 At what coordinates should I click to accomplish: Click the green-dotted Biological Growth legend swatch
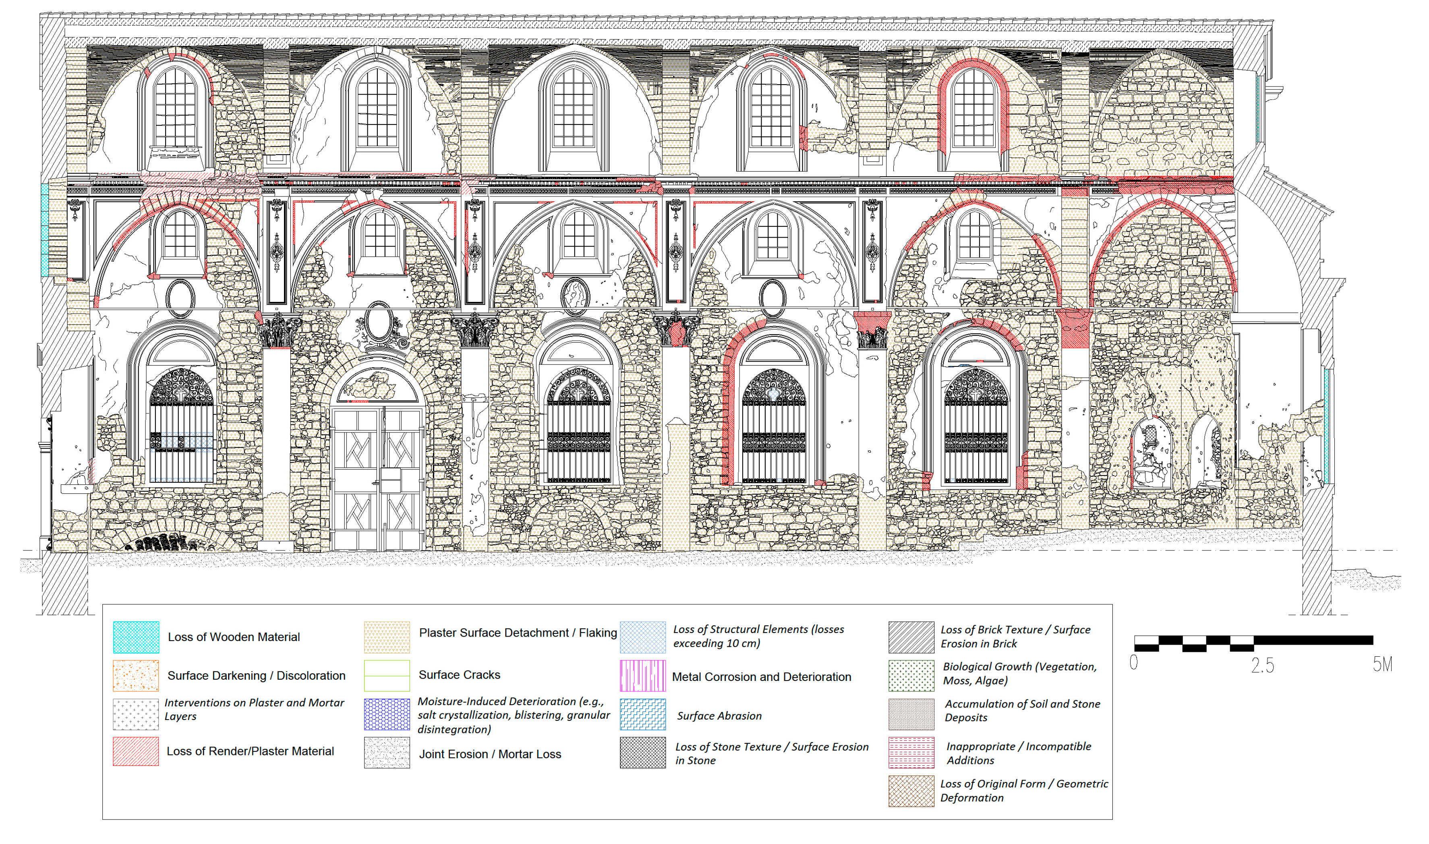click(x=911, y=676)
